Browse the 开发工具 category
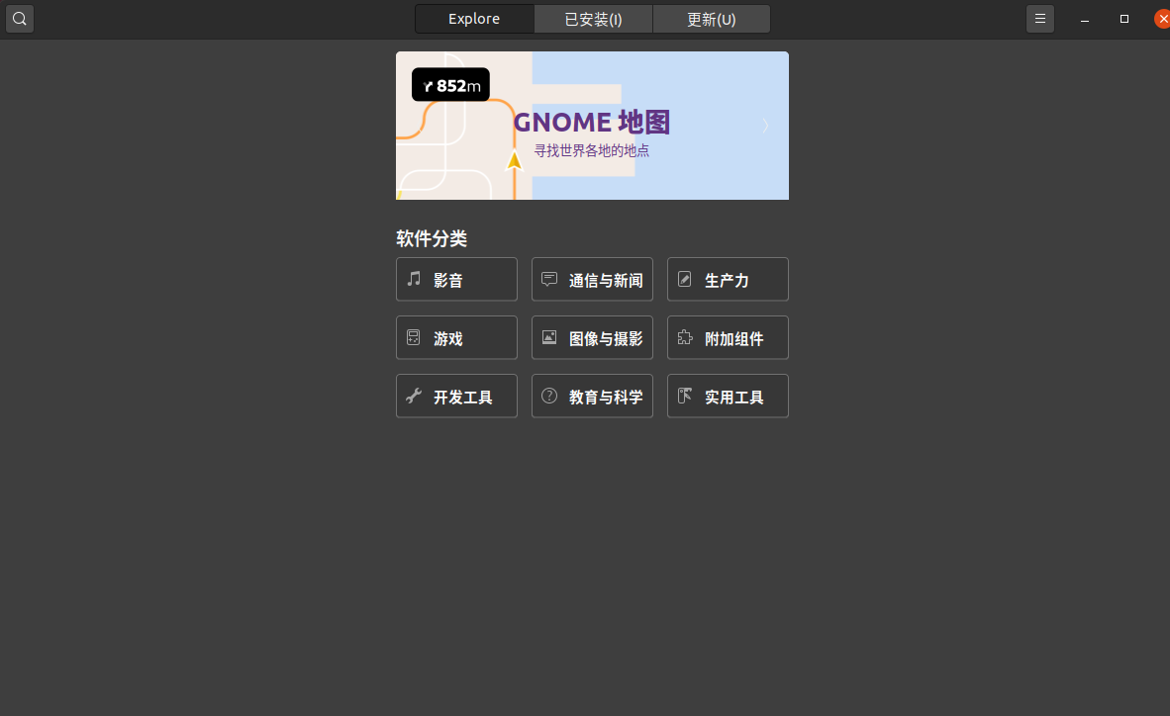The height and width of the screenshot is (716, 1170). [x=456, y=396]
